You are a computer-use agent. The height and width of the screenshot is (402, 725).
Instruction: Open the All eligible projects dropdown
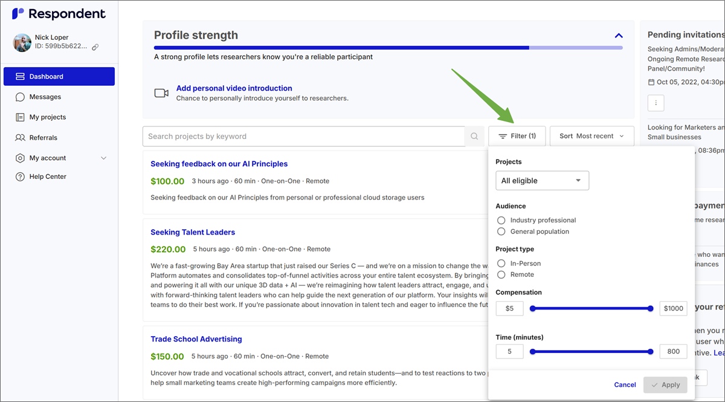coord(542,180)
